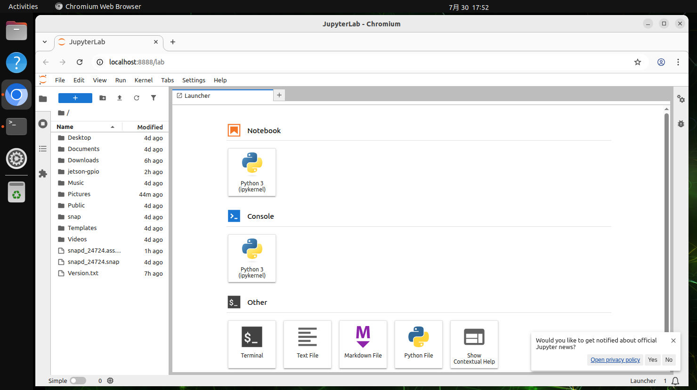Screen dimensions: 697x390
Task: Click the Activities button in top bar
Action: tap(23, 7)
